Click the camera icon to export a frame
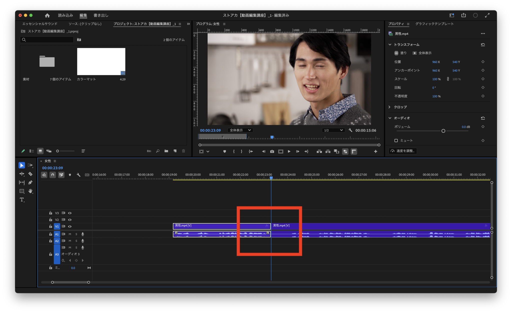 [x=272, y=151]
